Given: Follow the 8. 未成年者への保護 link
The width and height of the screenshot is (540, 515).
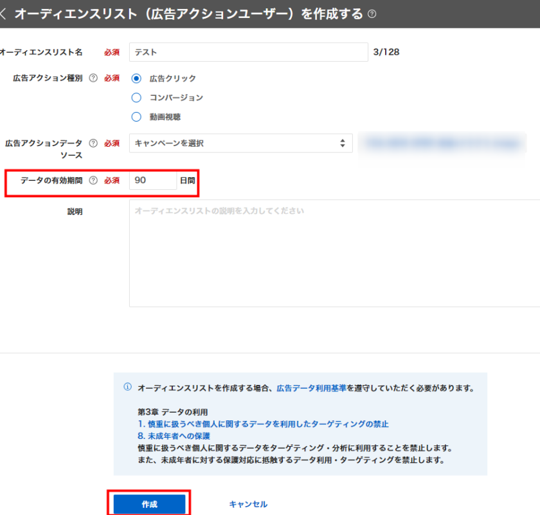Looking at the screenshot, I should [175, 436].
